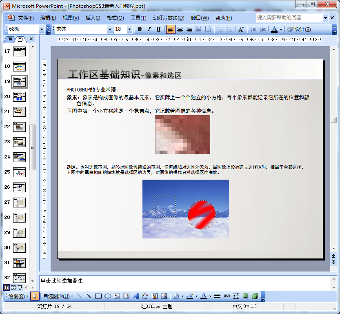
Task: Open the font size dropdown
Action: (x=129, y=29)
